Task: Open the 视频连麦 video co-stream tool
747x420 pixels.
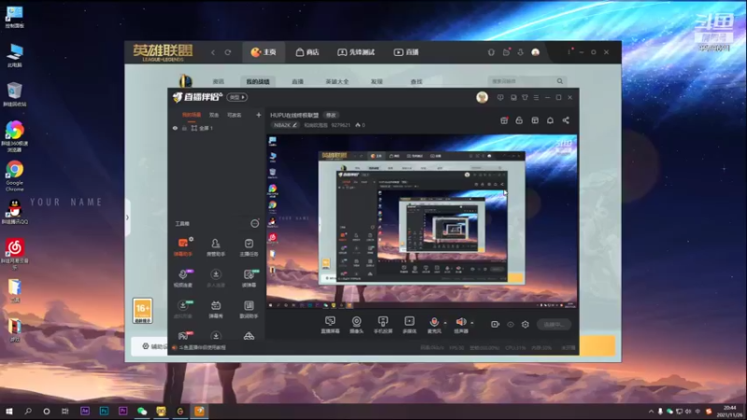Action: point(183,278)
